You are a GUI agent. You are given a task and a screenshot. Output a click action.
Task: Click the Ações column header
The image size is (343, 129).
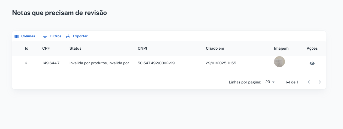(x=312, y=49)
